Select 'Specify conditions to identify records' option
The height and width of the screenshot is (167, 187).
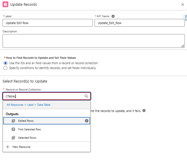pyautogui.click(x=5, y=68)
